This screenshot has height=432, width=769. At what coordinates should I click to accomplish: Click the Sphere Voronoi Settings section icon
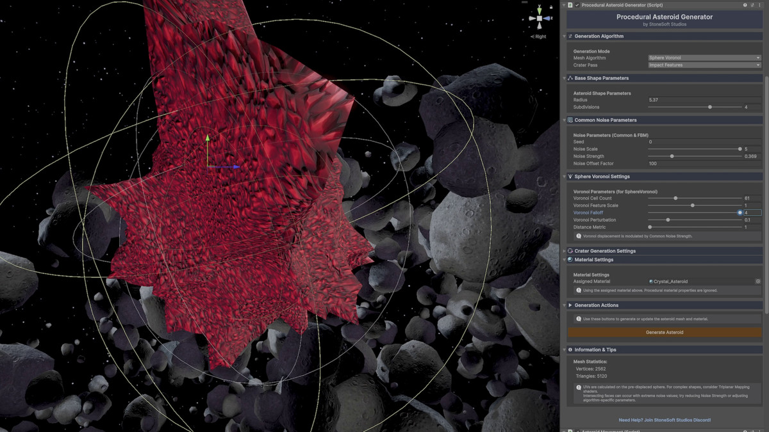[x=570, y=177]
